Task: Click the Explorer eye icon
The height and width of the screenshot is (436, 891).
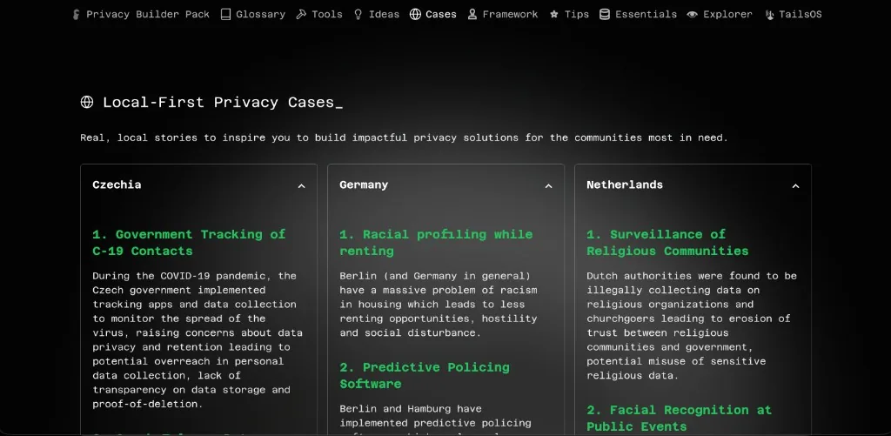Action: click(x=692, y=15)
